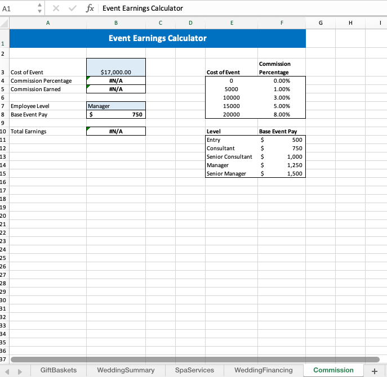
Task: Click the 'Cost of Event' lookup table header
Action: (232, 68)
